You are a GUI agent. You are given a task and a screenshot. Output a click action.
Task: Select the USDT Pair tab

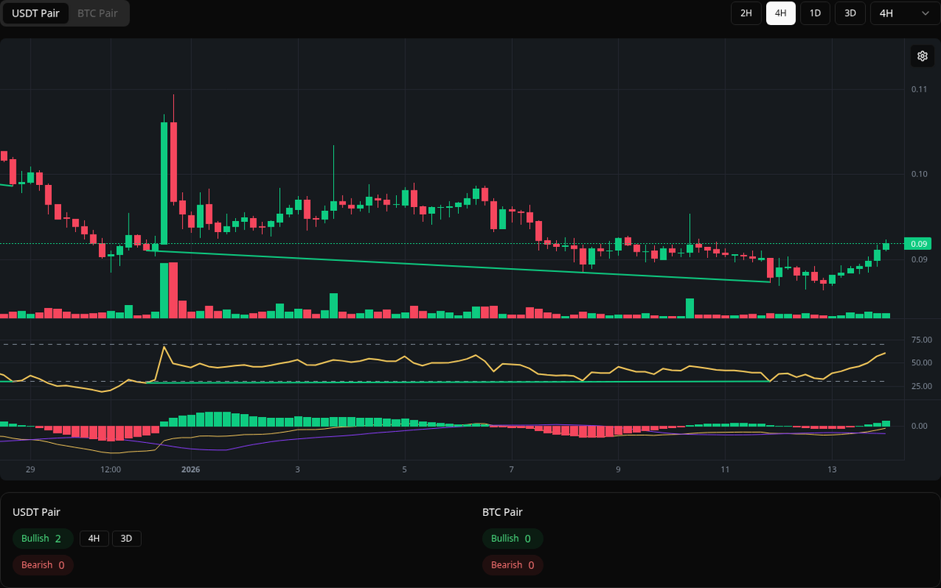(35, 13)
